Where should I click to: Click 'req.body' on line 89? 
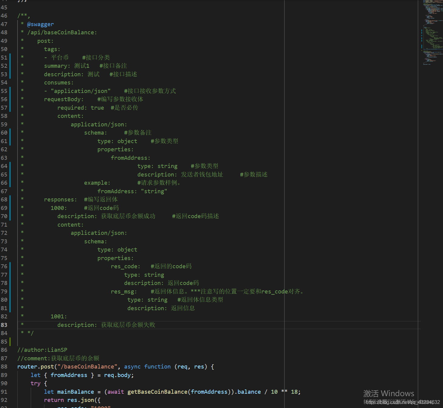tap(117, 375)
